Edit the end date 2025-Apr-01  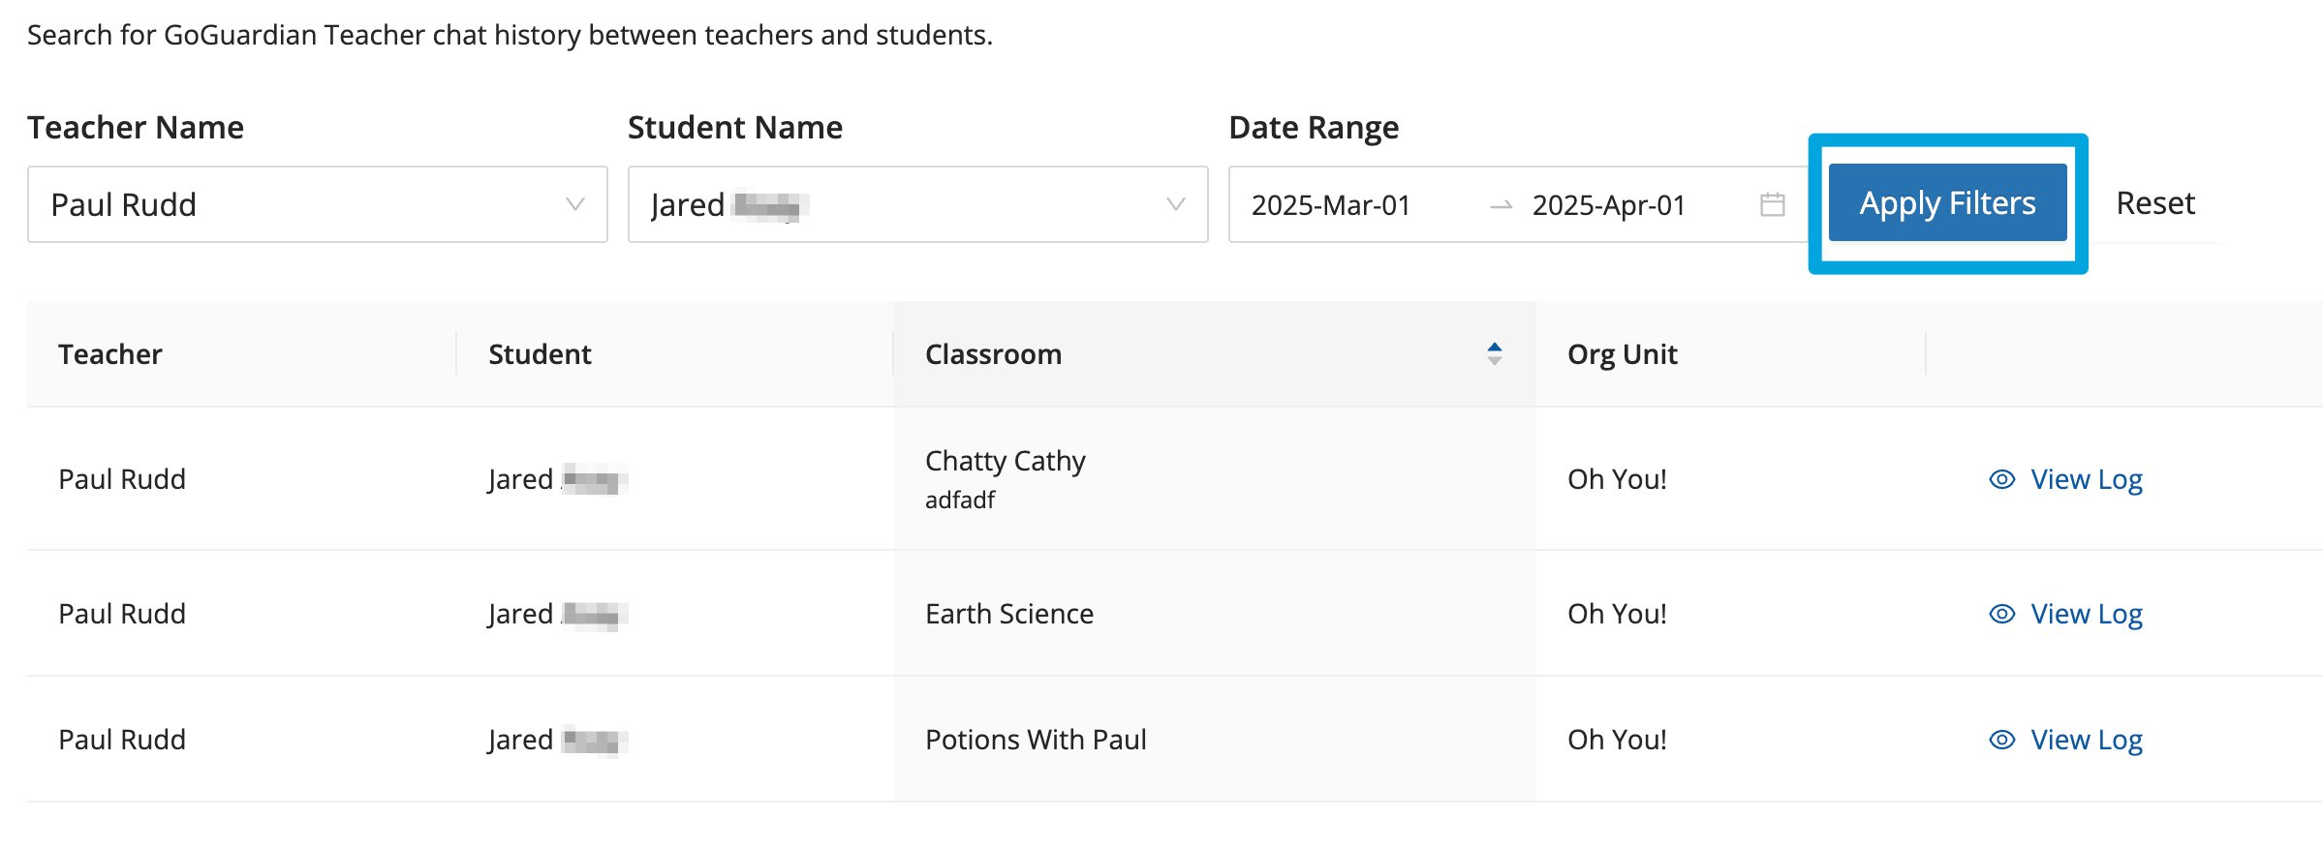(x=1608, y=205)
